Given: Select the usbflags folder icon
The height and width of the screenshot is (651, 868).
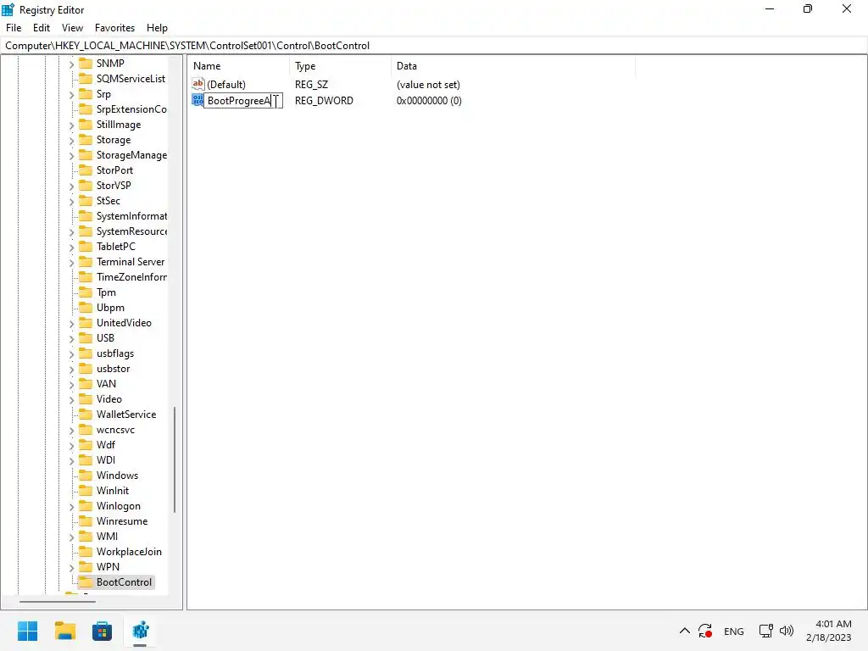Looking at the screenshot, I should [x=86, y=353].
